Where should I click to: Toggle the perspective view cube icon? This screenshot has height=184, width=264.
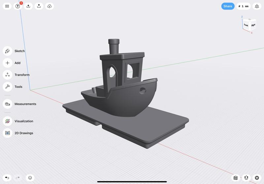257,6
